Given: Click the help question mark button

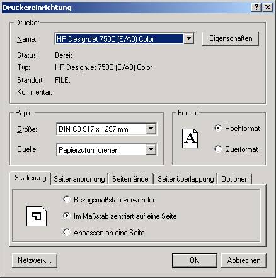Looking at the screenshot, I should [256, 8].
